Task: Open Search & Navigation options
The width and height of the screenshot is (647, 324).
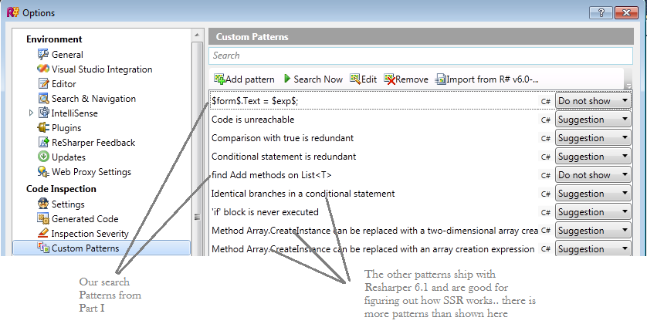Action: click(x=93, y=99)
